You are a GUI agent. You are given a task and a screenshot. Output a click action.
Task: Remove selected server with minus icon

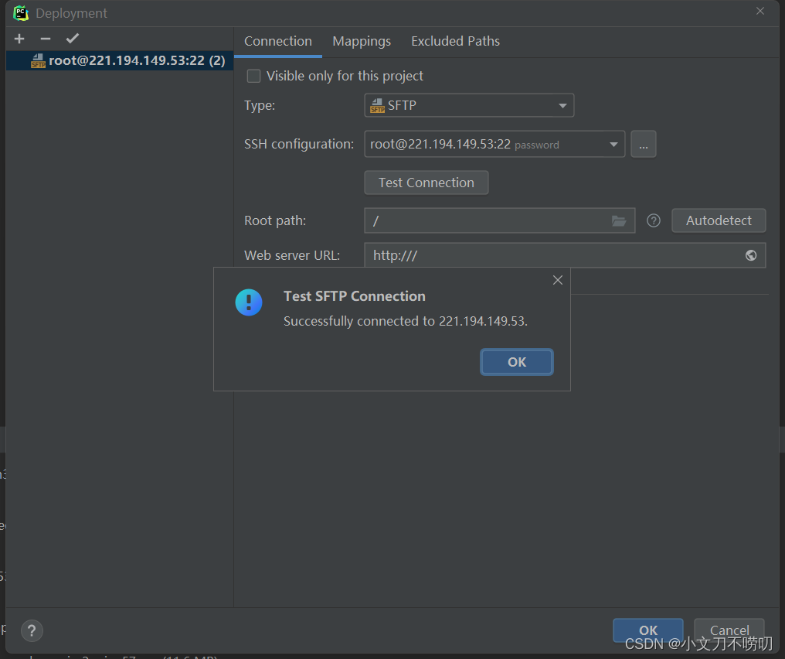pyautogui.click(x=46, y=39)
